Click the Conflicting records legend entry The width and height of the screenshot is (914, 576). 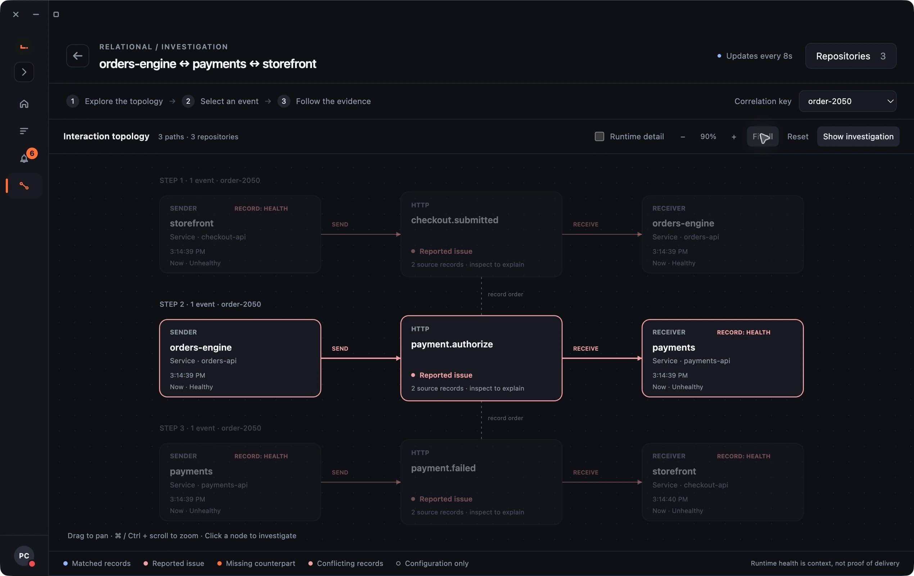[x=346, y=563]
